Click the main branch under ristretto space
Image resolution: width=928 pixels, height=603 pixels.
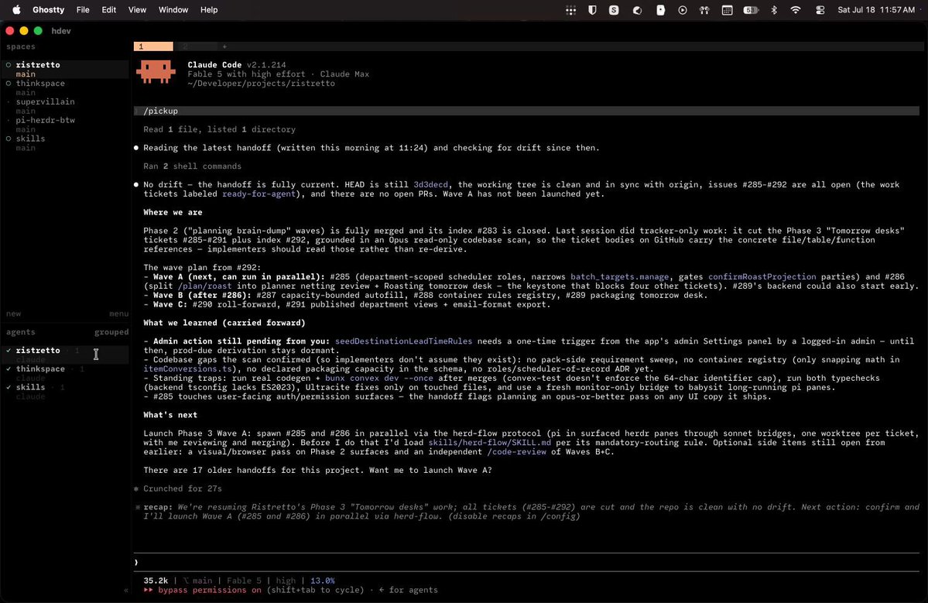tap(26, 74)
